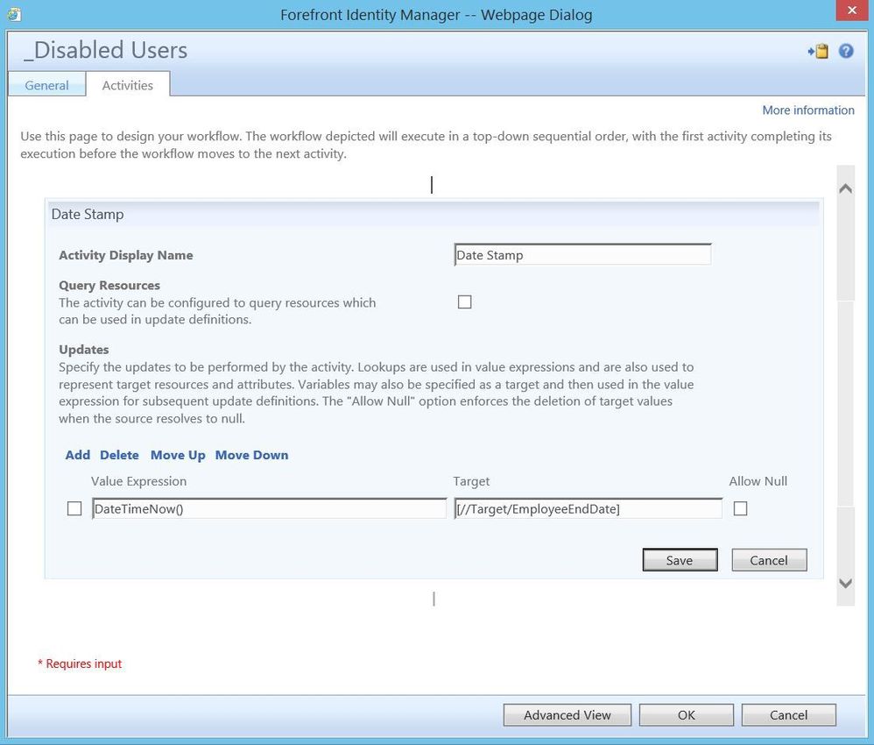Open the blue help question mark icon
Screen dimensions: 874x745
(x=846, y=52)
